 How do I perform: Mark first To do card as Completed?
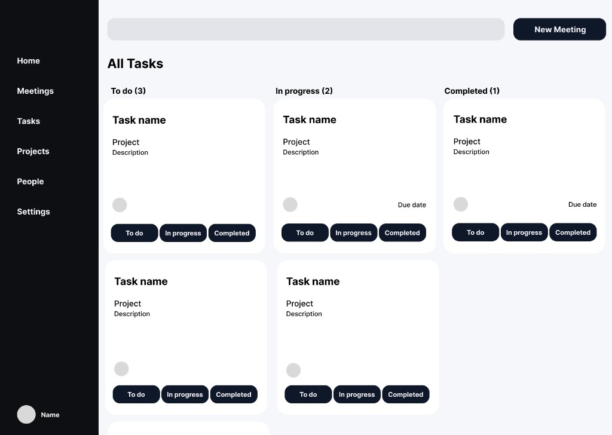point(232,233)
